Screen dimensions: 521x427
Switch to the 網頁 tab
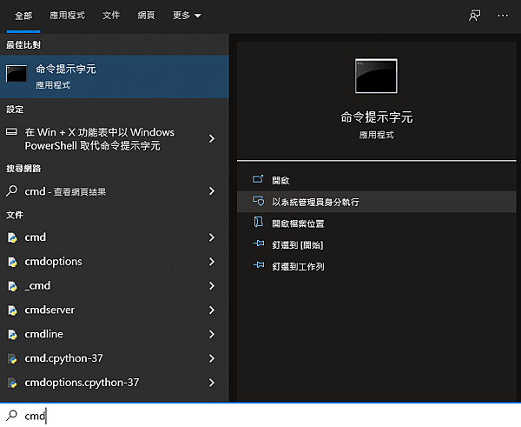[146, 16]
